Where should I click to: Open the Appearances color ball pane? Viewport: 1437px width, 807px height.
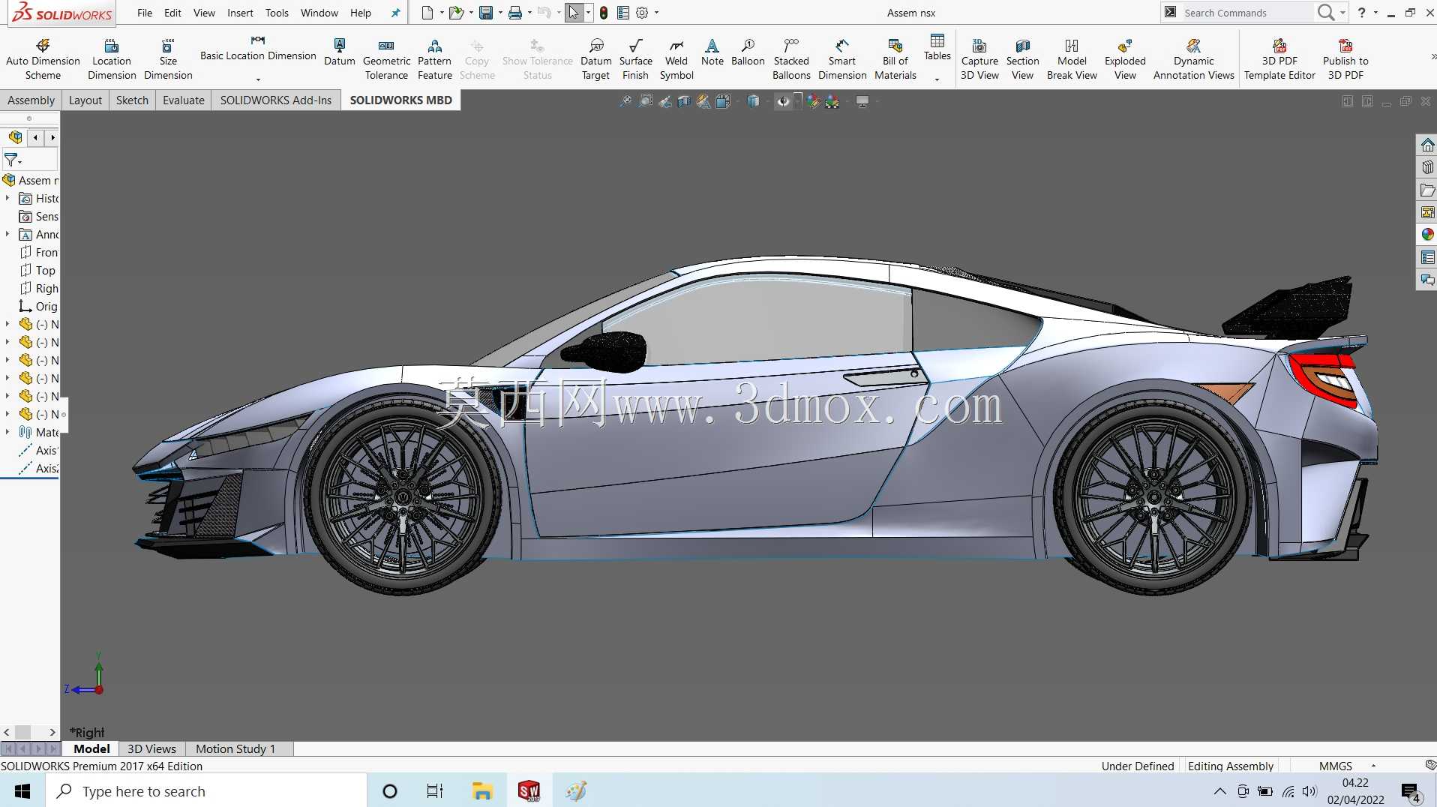(x=1427, y=235)
